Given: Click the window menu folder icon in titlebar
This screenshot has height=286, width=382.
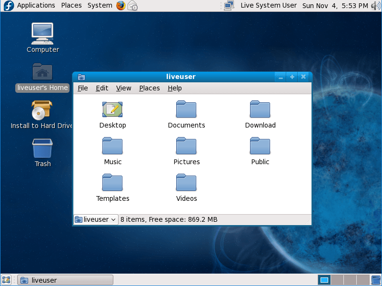Looking at the screenshot, I should 81,77.
